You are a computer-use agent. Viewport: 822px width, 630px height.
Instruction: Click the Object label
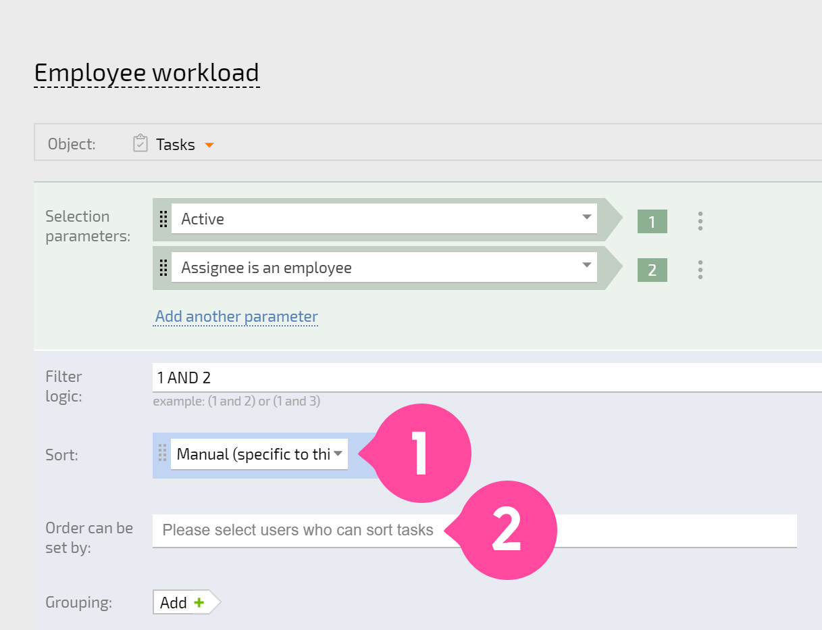(72, 144)
